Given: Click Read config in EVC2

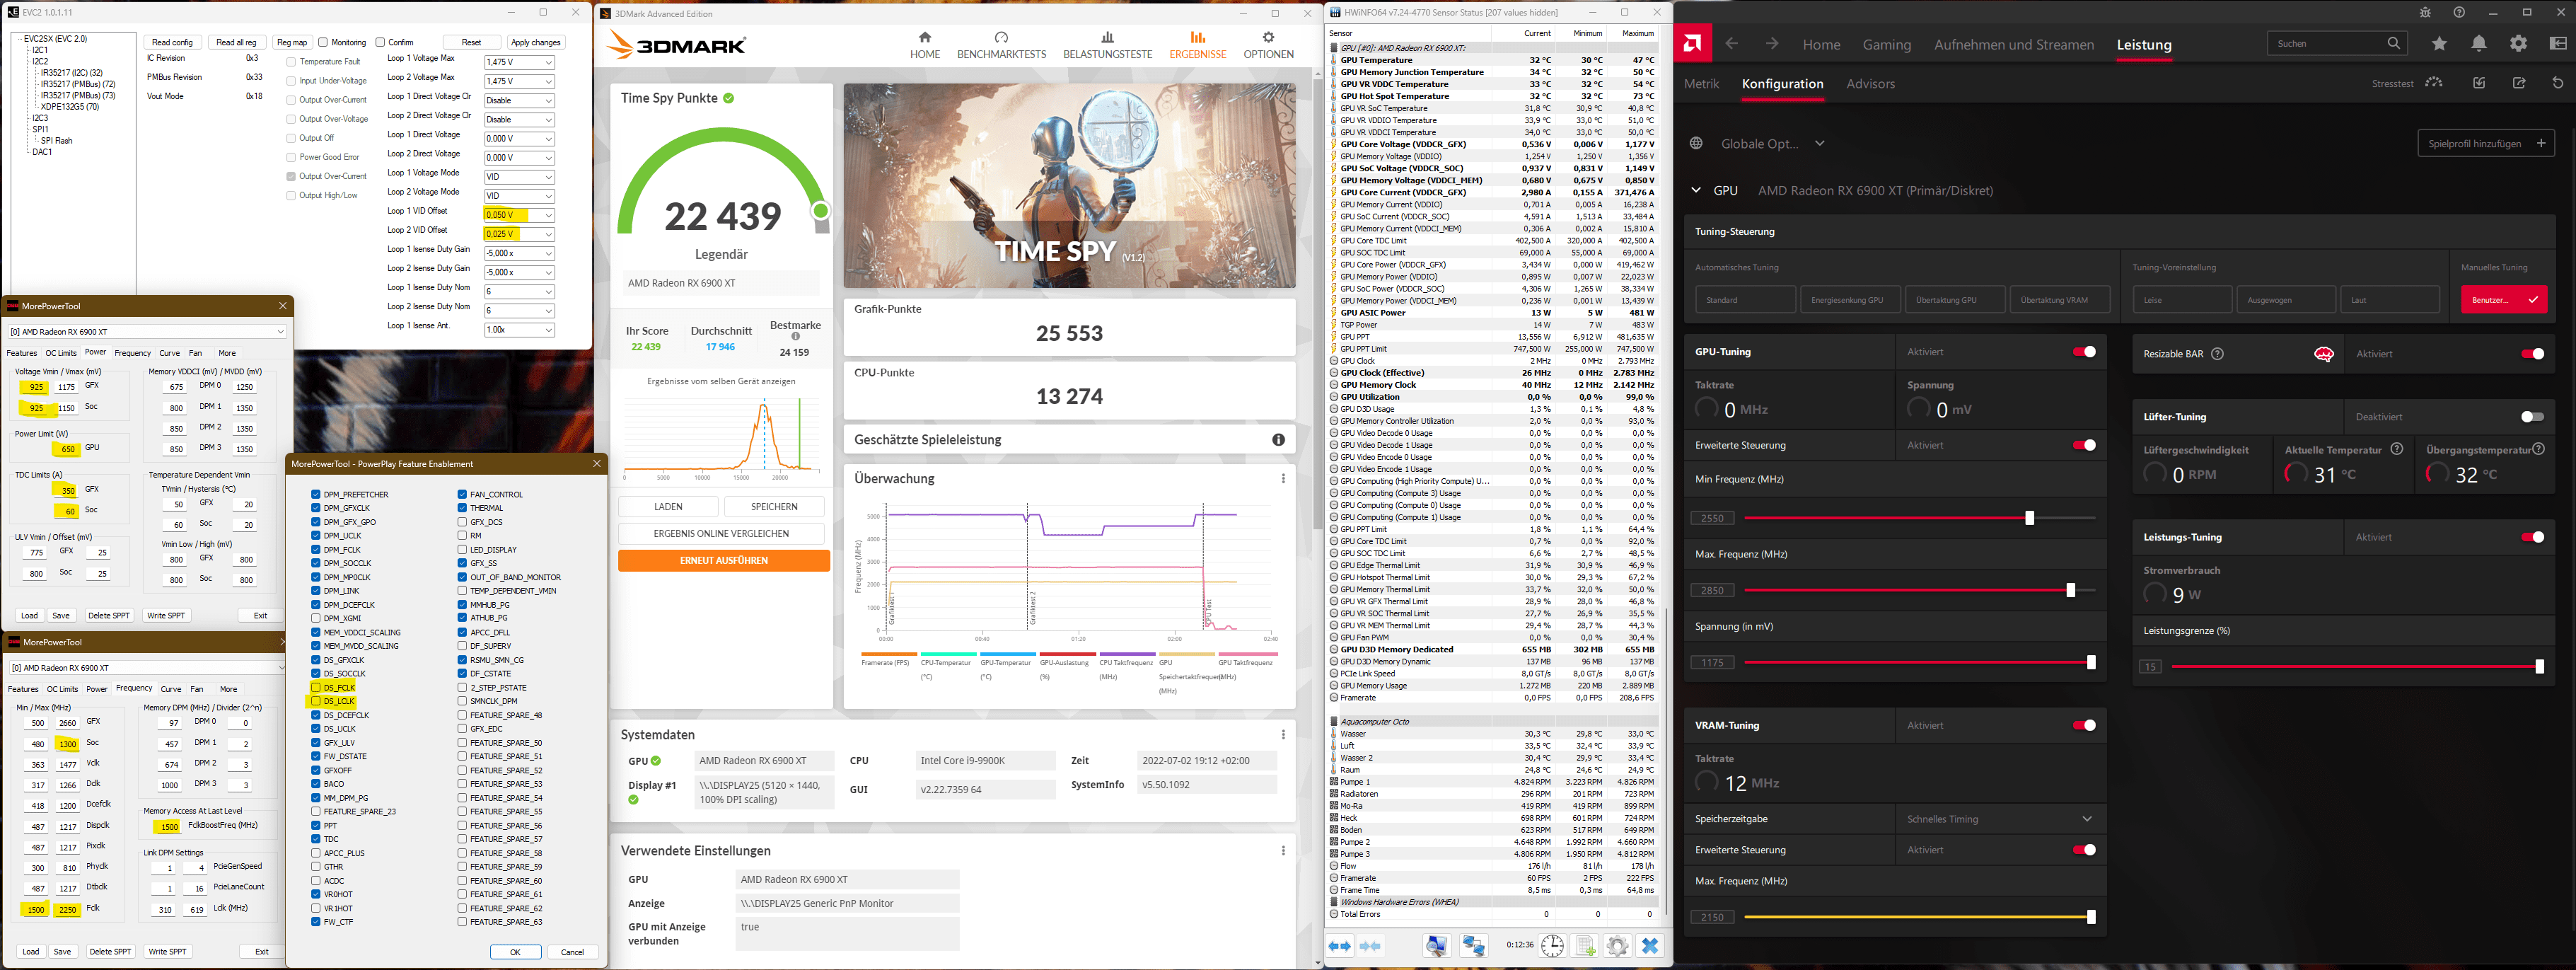Looking at the screenshot, I should click(x=172, y=43).
